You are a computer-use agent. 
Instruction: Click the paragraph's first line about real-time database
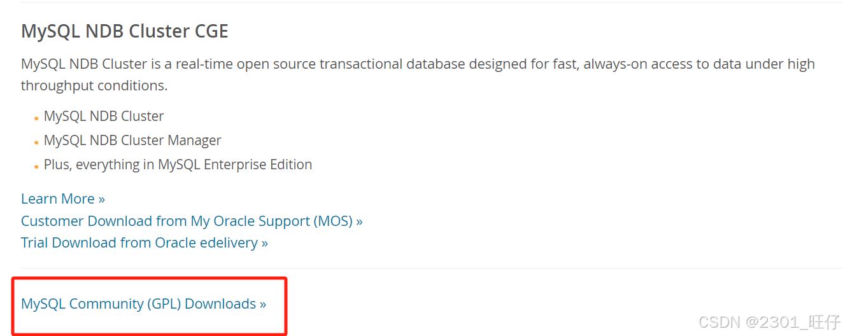click(x=418, y=64)
